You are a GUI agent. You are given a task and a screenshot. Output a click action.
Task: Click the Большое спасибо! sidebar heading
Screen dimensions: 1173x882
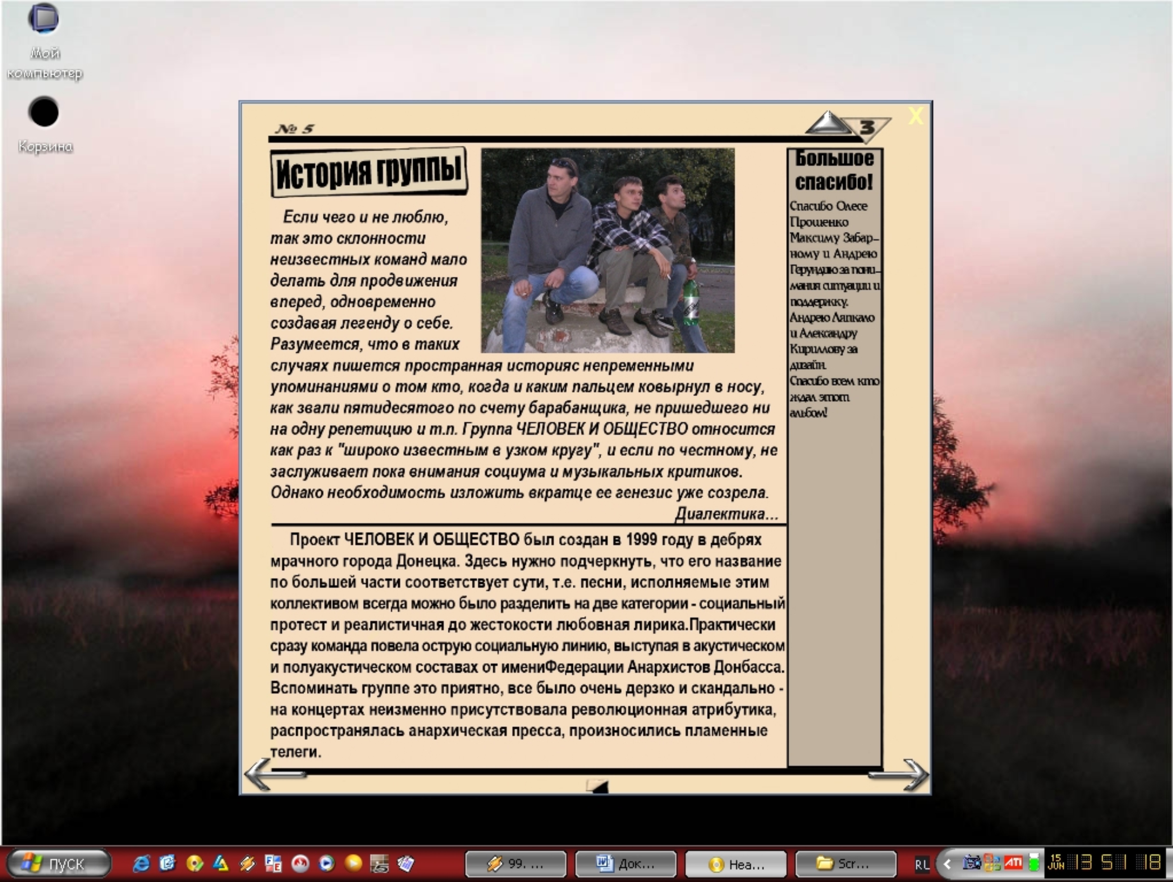(834, 170)
